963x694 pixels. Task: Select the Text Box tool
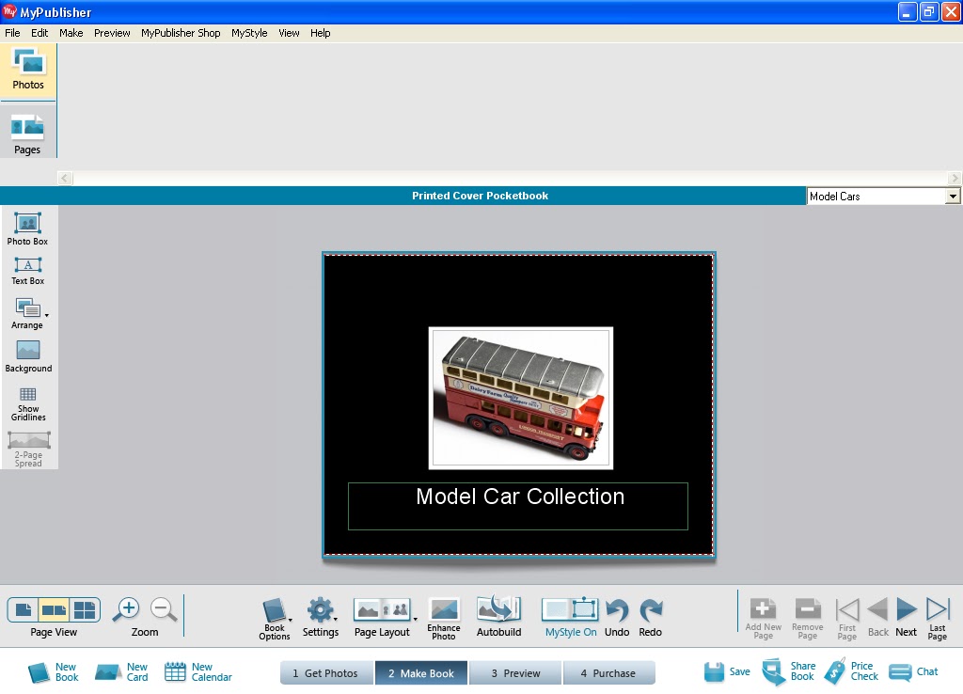(x=27, y=271)
